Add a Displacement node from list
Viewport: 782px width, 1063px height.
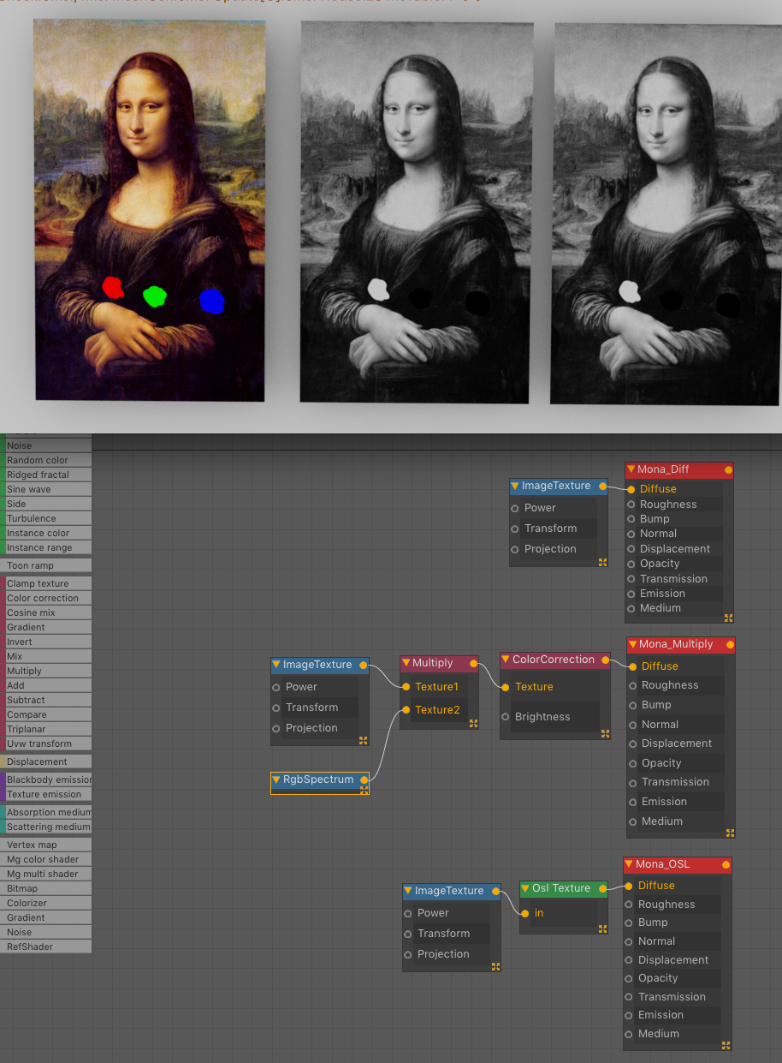pyautogui.click(x=46, y=761)
